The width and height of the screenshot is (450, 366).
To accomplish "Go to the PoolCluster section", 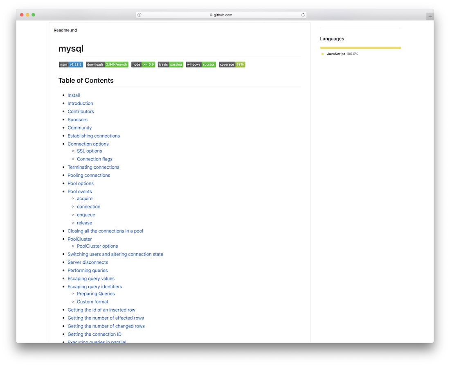I will click(80, 239).
